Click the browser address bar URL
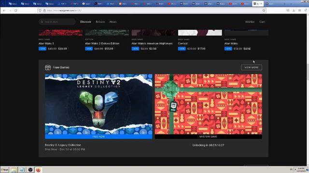Viewport: 309px width, 173px height. point(152,11)
